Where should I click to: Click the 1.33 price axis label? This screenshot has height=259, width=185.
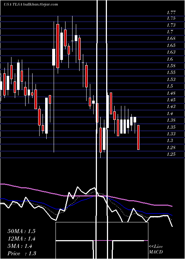[x=171, y=134]
